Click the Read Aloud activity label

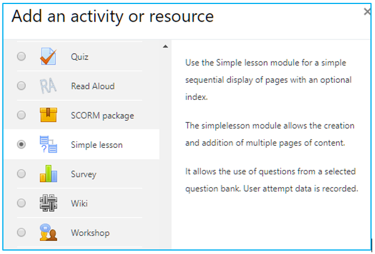(x=93, y=86)
